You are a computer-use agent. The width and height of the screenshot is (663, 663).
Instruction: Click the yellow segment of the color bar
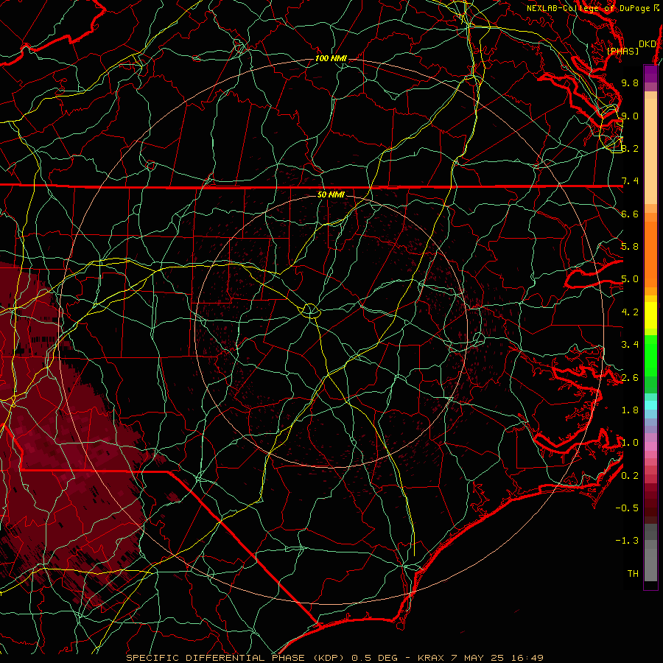pos(650,315)
